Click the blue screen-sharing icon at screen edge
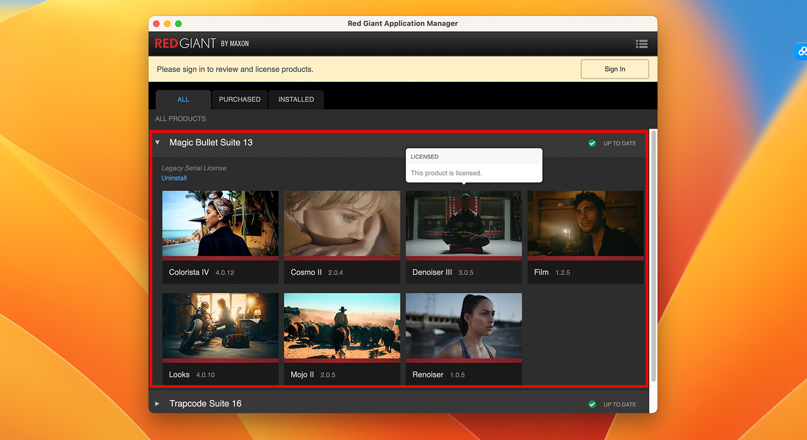Viewport: 807px width, 440px height. tap(802, 51)
